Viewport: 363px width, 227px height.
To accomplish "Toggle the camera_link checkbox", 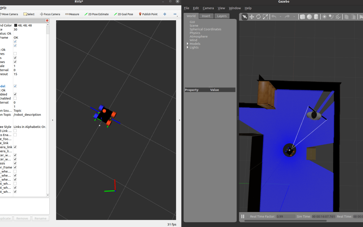I will click(15, 147).
